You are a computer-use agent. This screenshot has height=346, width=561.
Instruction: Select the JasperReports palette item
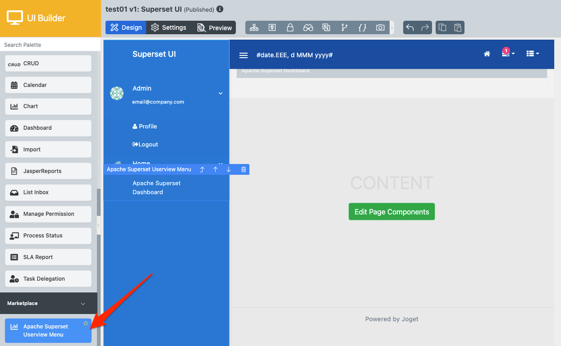(48, 171)
